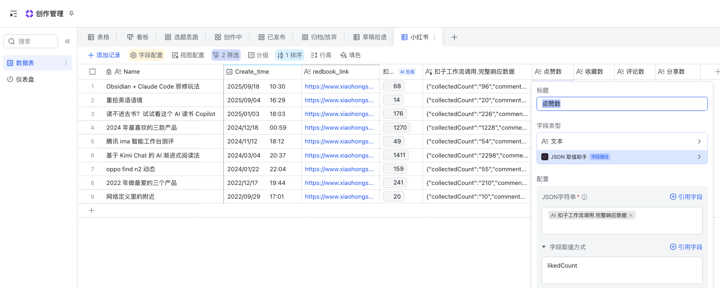Click the JSON字符串 info icon
This screenshot has width=720, height=288.
[x=584, y=197]
